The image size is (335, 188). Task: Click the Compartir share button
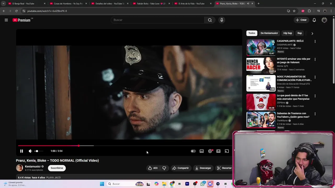181,168
